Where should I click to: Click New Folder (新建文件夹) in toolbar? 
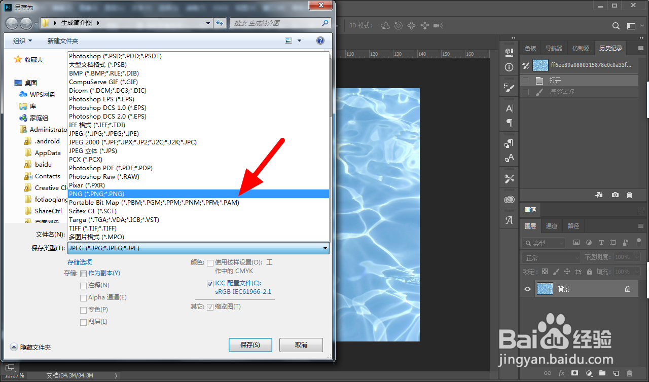(x=63, y=41)
